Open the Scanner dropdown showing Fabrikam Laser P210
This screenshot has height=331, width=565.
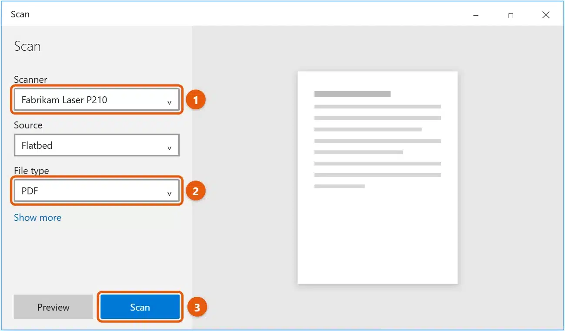coord(97,100)
